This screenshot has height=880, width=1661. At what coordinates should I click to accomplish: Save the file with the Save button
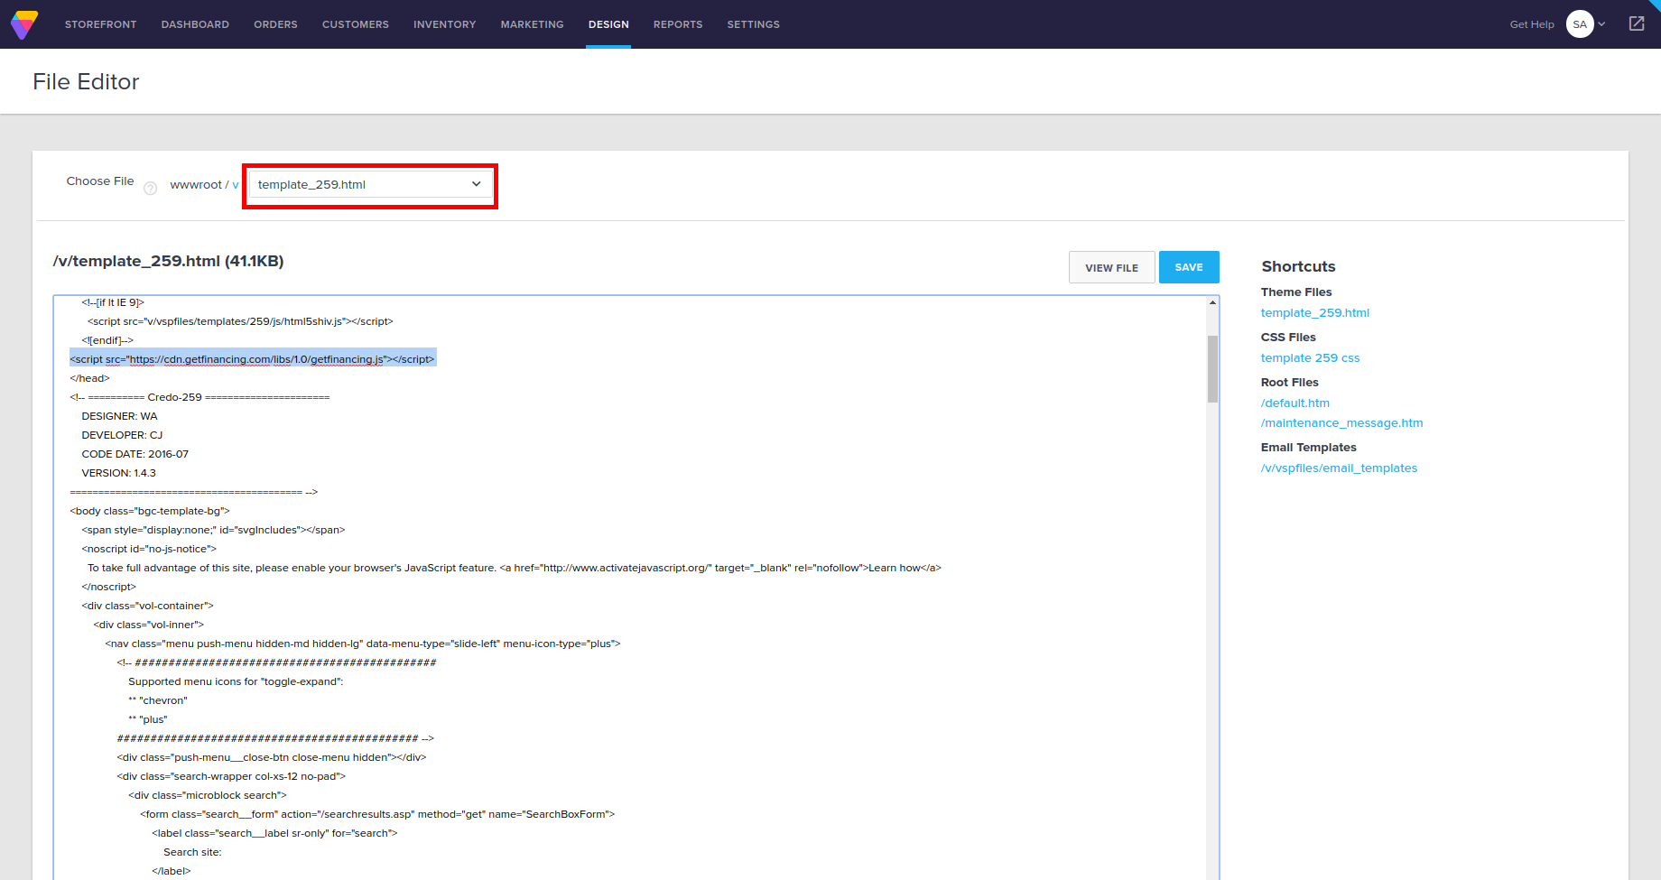1189,267
